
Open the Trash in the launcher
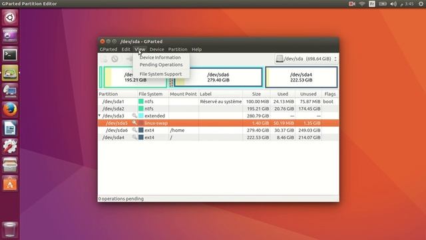[x=10, y=229]
